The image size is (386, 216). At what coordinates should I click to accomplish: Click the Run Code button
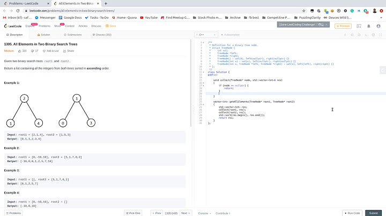tap(352, 213)
